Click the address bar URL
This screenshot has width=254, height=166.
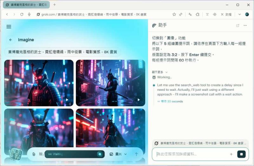tap(94, 14)
